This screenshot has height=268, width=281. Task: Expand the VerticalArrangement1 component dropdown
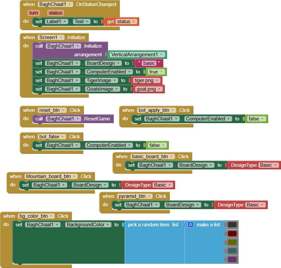(x=162, y=55)
